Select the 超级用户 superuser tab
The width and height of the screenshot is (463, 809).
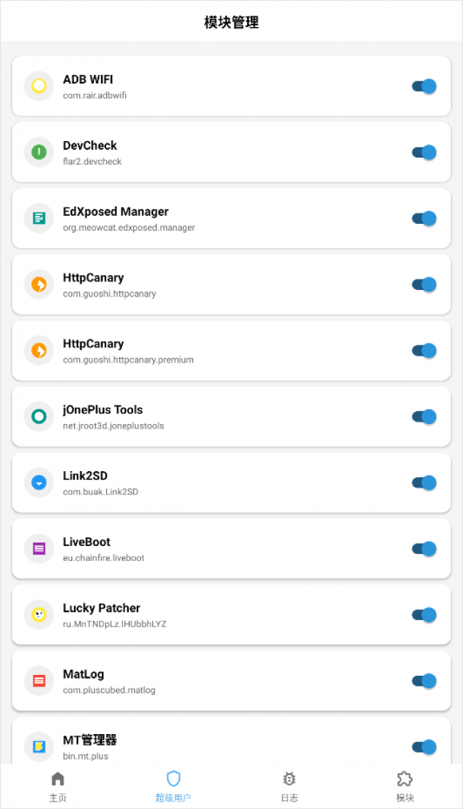point(173,785)
